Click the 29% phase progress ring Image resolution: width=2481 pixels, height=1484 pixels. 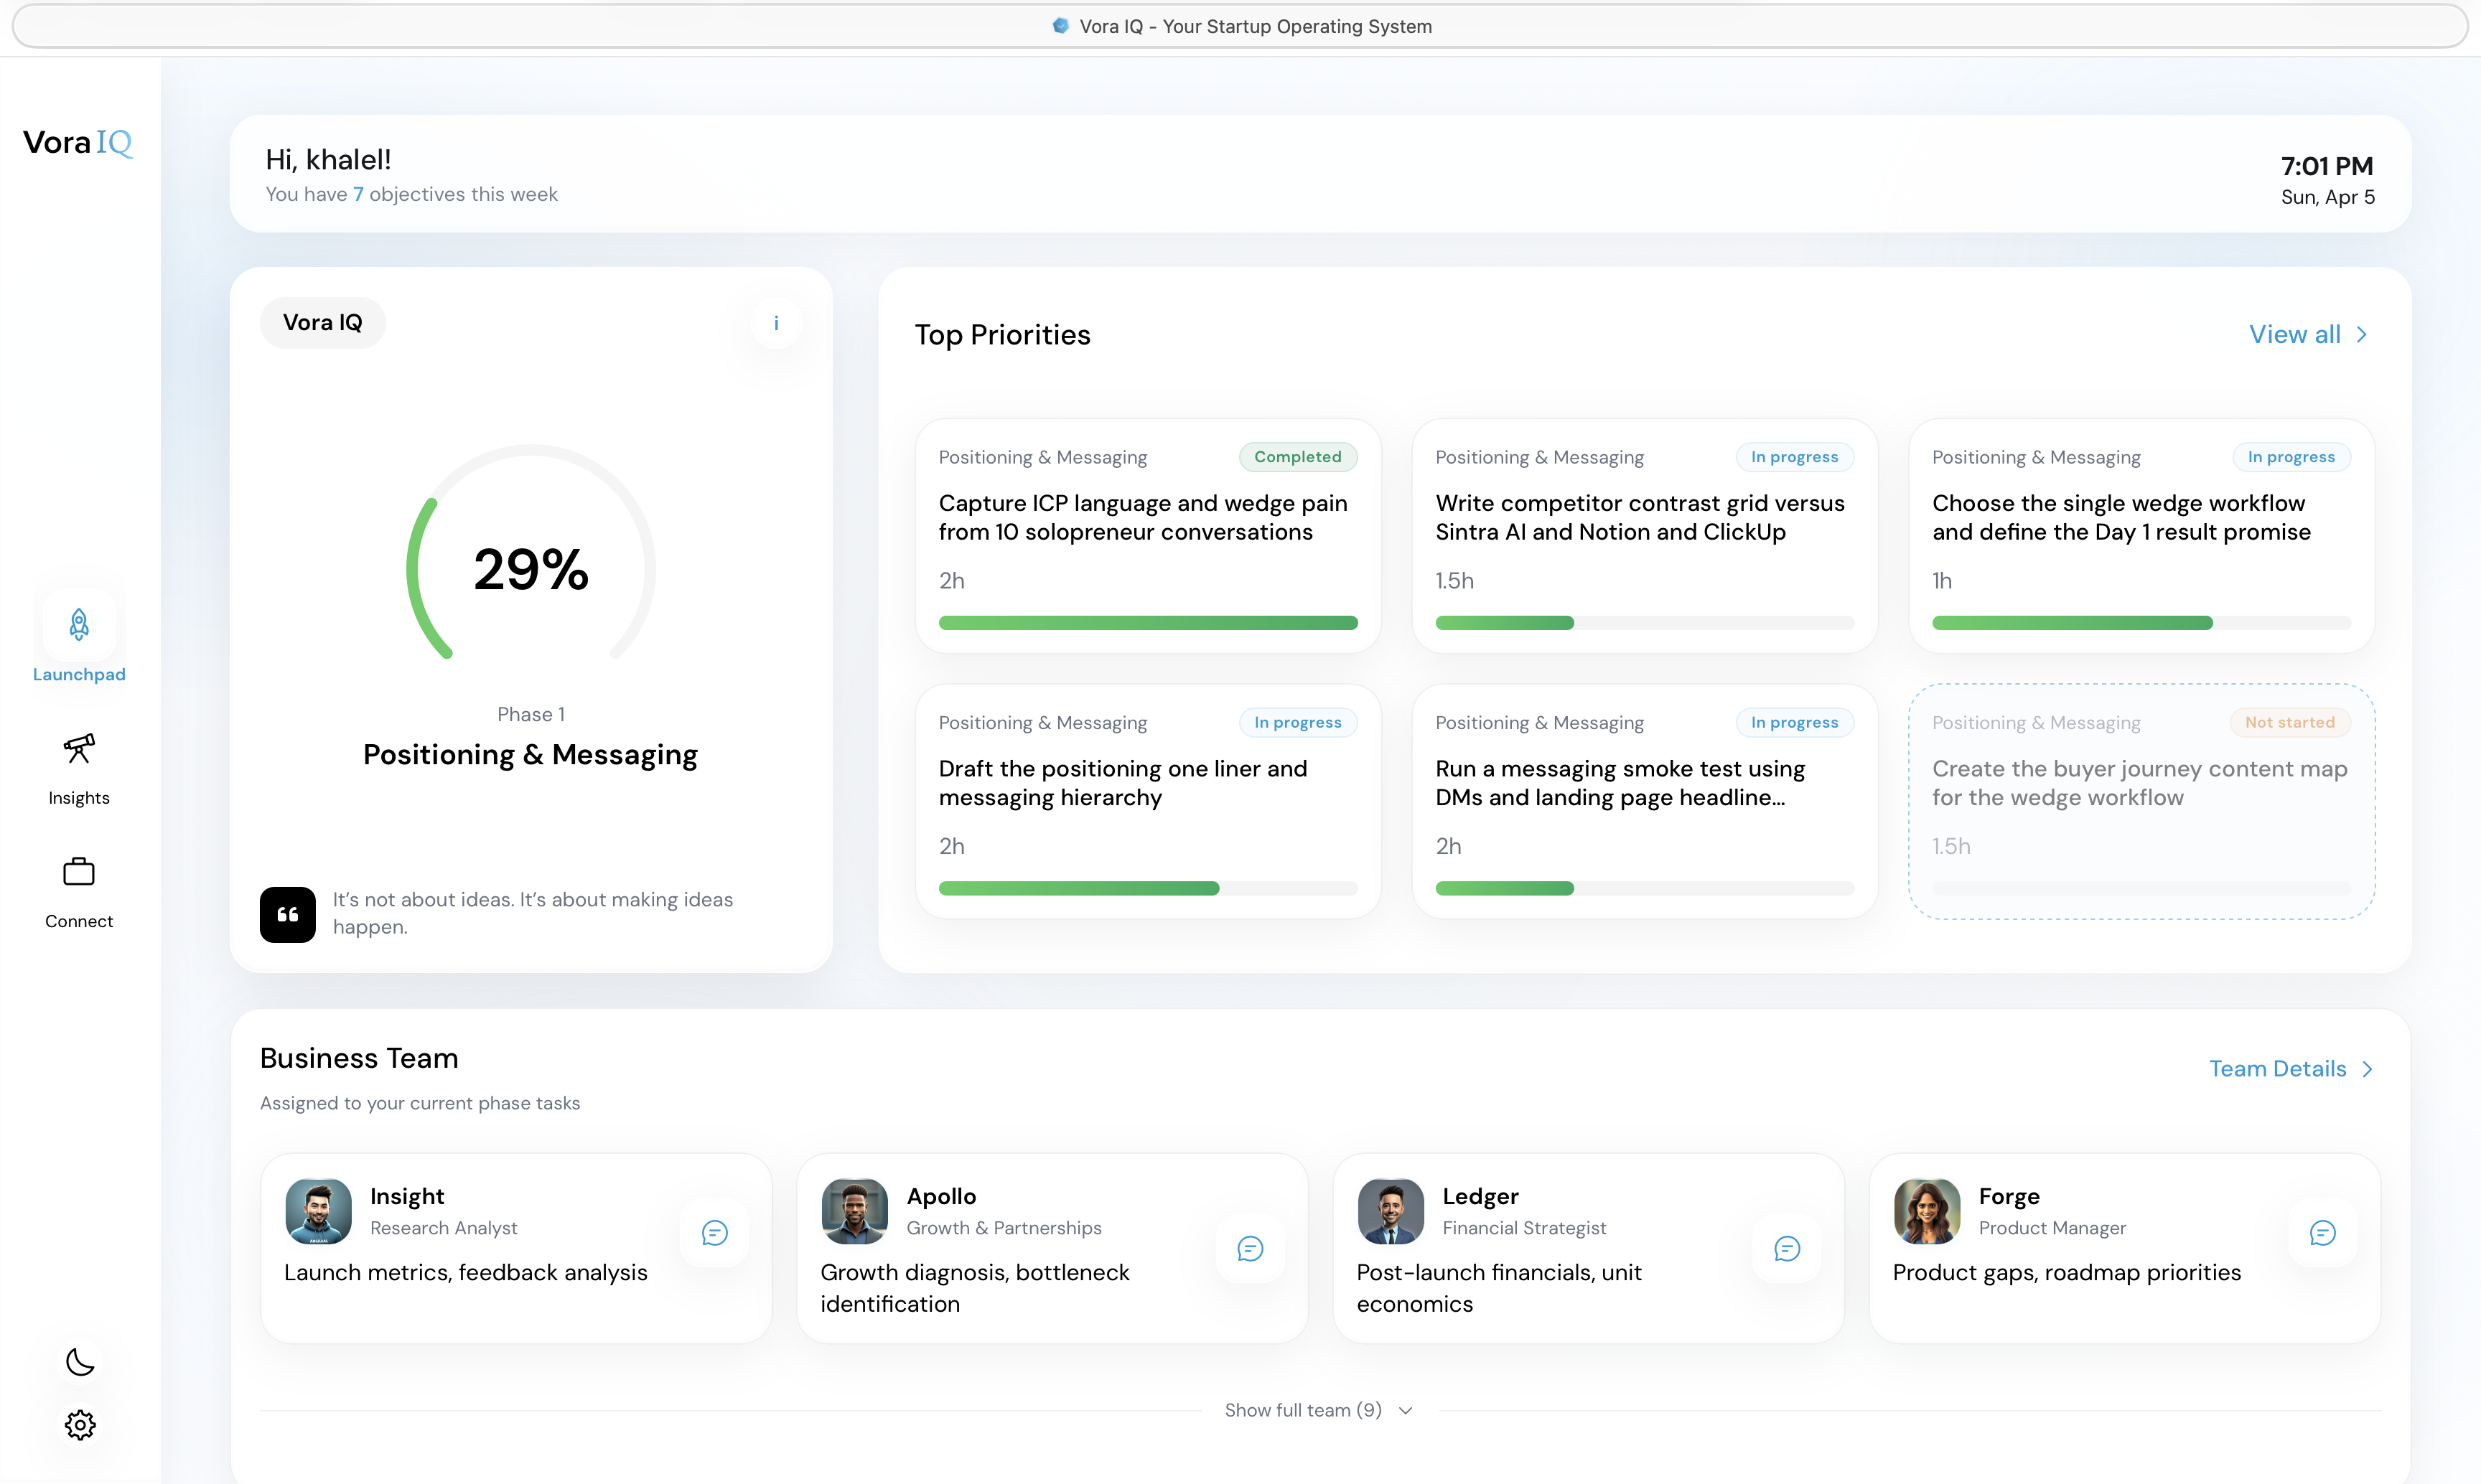(531, 568)
